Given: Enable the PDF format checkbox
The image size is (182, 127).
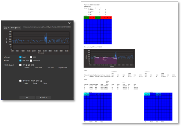Looking at the screenshot, I should coord(31,57).
